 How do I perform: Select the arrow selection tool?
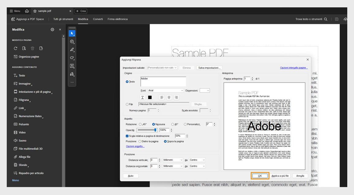[72, 33]
